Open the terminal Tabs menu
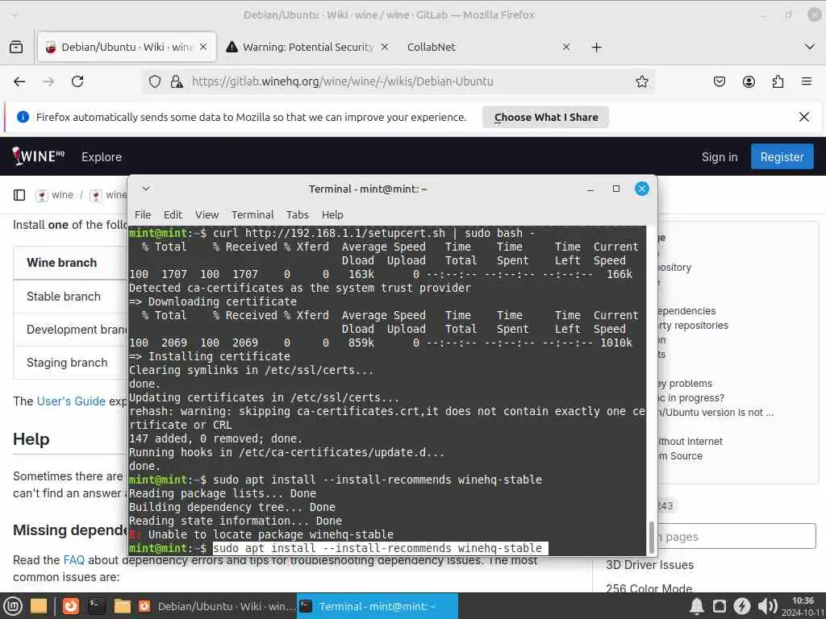Screen dimensions: 826x619 pyautogui.click(x=297, y=214)
